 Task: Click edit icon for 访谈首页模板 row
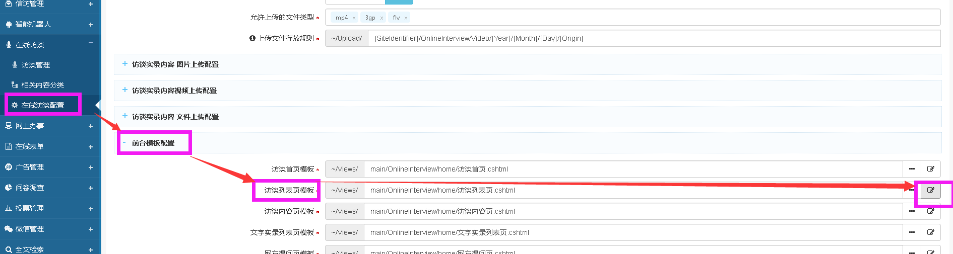(930, 169)
